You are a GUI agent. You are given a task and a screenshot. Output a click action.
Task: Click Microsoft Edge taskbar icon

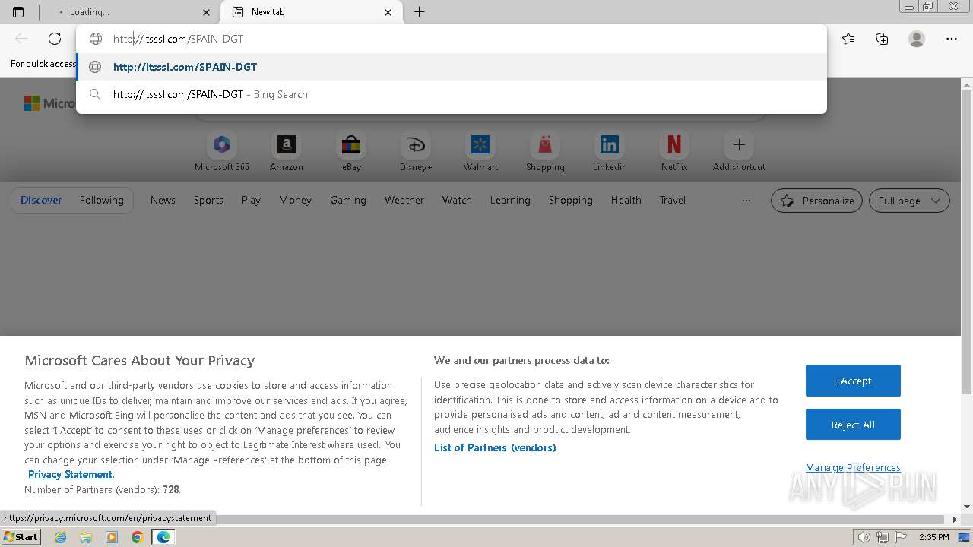point(163,537)
